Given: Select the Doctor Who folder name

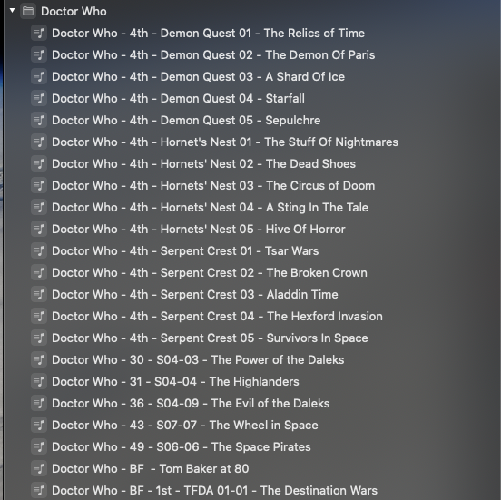Looking at the screenshot, I should click(74, 12).
